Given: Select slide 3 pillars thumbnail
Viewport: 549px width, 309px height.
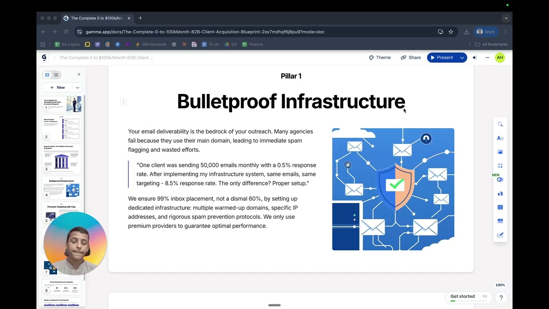Looking at the screenshot, I should pos(61,158).
